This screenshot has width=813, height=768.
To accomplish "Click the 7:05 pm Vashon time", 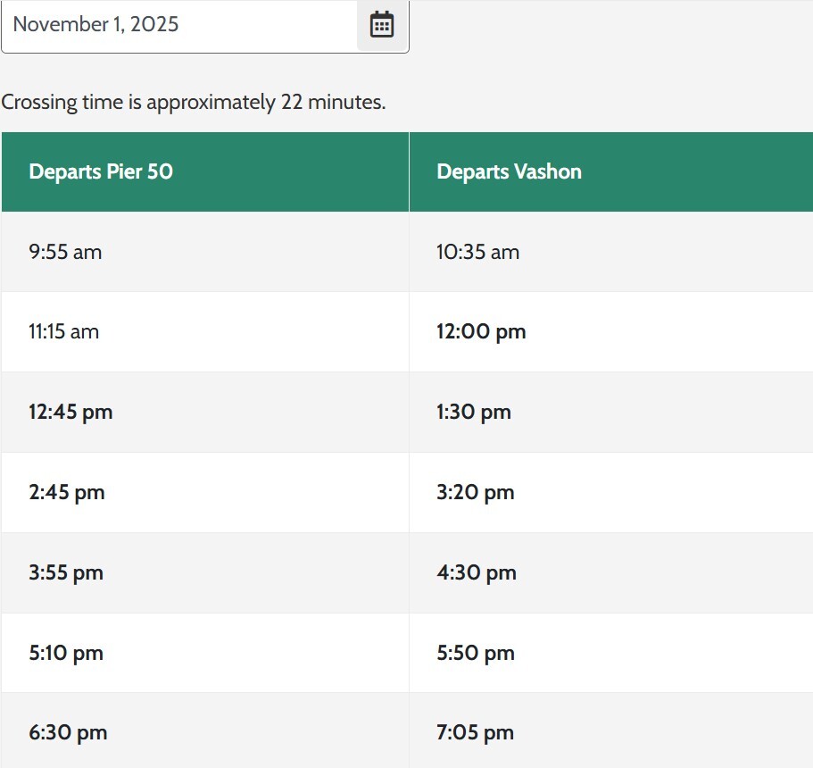I will [476, 733].
